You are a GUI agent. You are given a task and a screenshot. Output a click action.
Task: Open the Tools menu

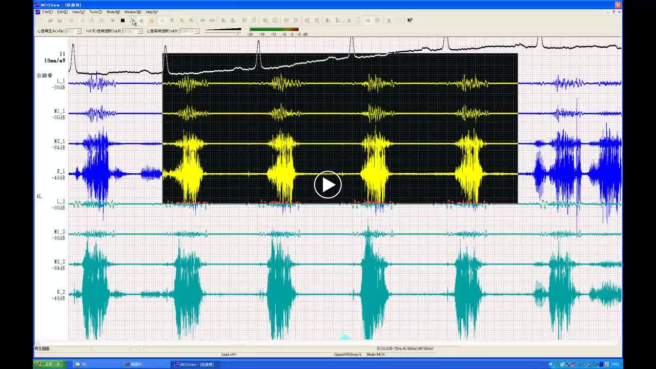95,12
